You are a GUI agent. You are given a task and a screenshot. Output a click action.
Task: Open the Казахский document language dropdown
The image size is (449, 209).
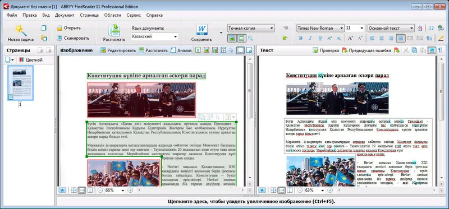click(175, 36)
